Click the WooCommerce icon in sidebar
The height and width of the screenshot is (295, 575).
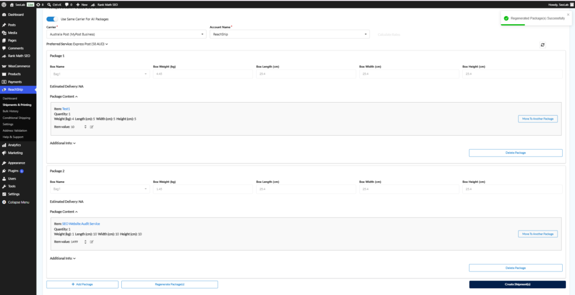tap(4, 66)
